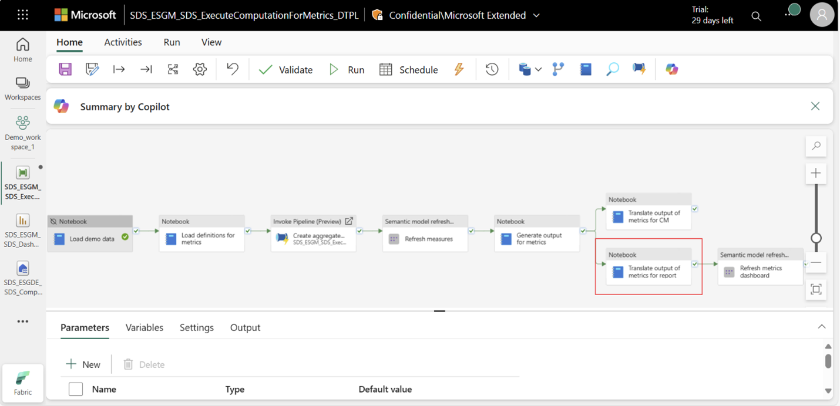Open run history clock icon
The image size is (840, 406).
pos(492,69)
